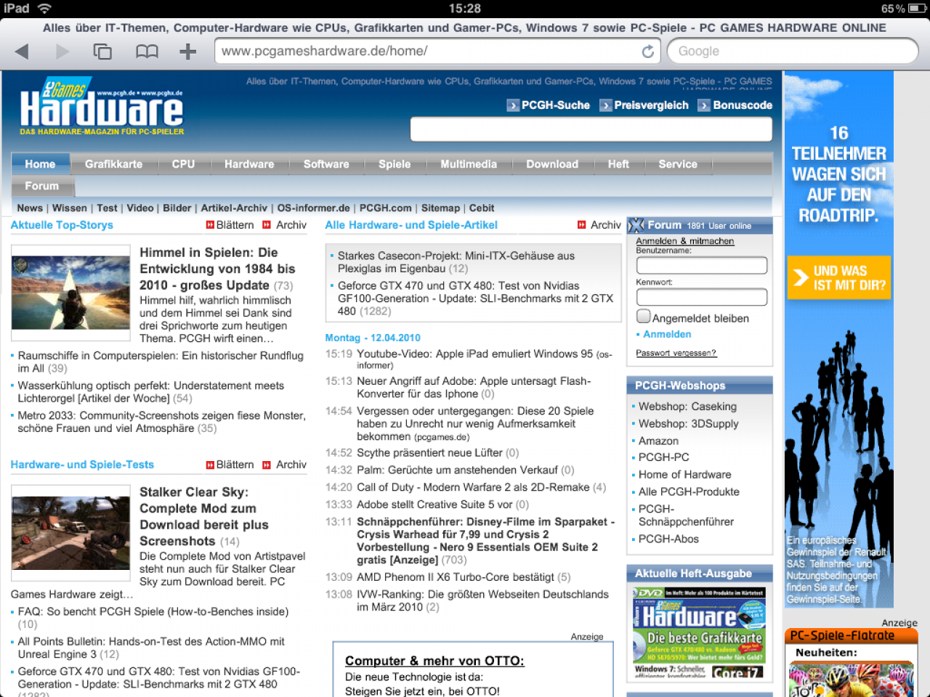This screenshot has width=930, height=697.
Task: Switch to the Spiele tab
Action: (x=395, y=164)
